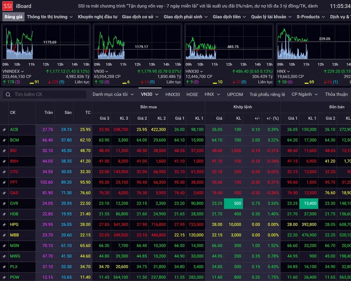The width and height of the screenshot is (351, 281).
Task: Click the +/- (%) column header
Action: pos(273,118)
